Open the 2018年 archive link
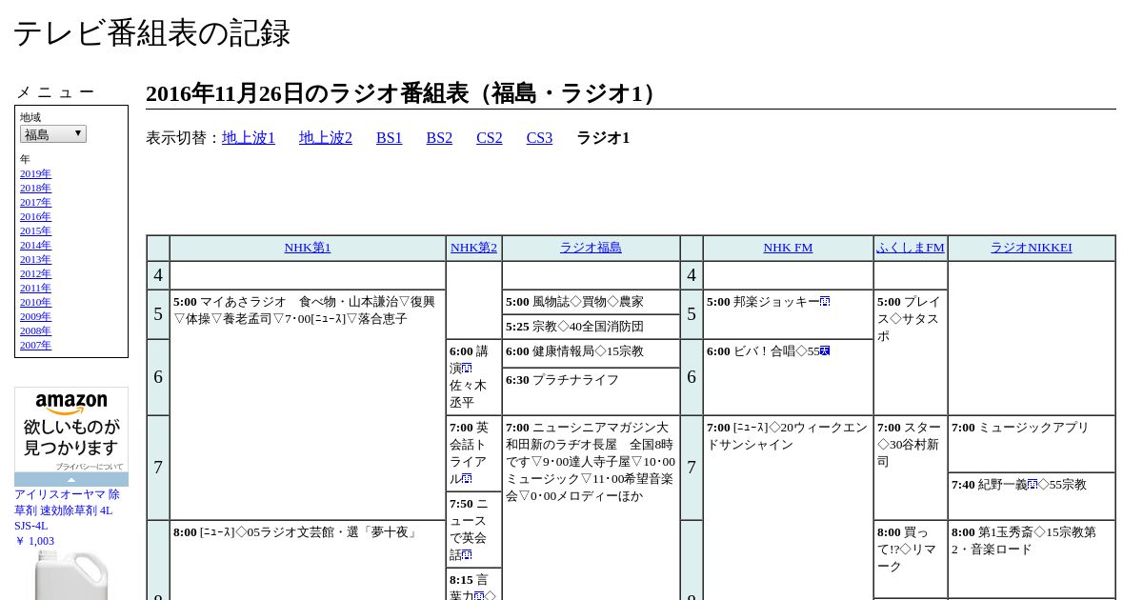 click(35, 188)
